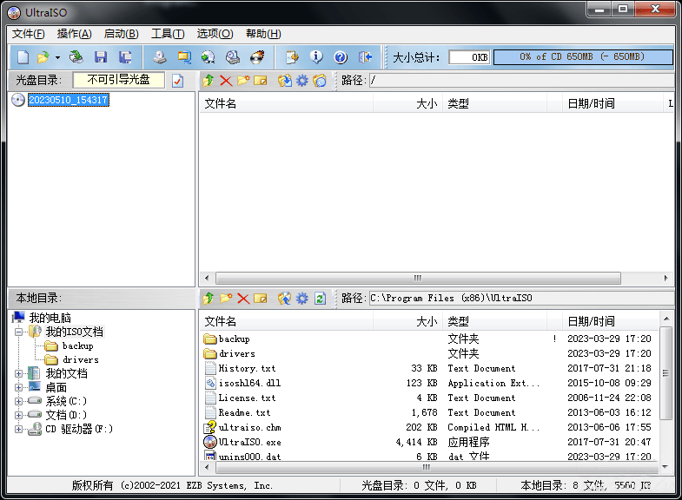Select the 20230510_154317 disc volume node
Image resolution: width=682 pixels, height=500 pixels.
(69, 100)
